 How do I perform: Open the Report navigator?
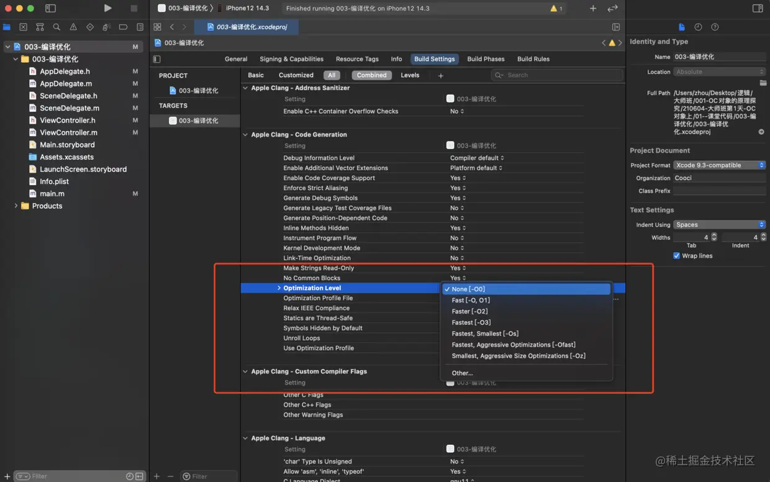[140, 27]
